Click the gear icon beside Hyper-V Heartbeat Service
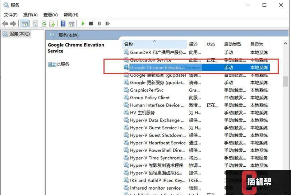 point(126,143)
